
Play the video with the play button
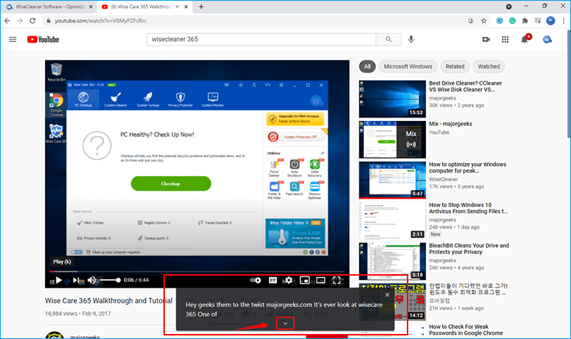[59, 280]
